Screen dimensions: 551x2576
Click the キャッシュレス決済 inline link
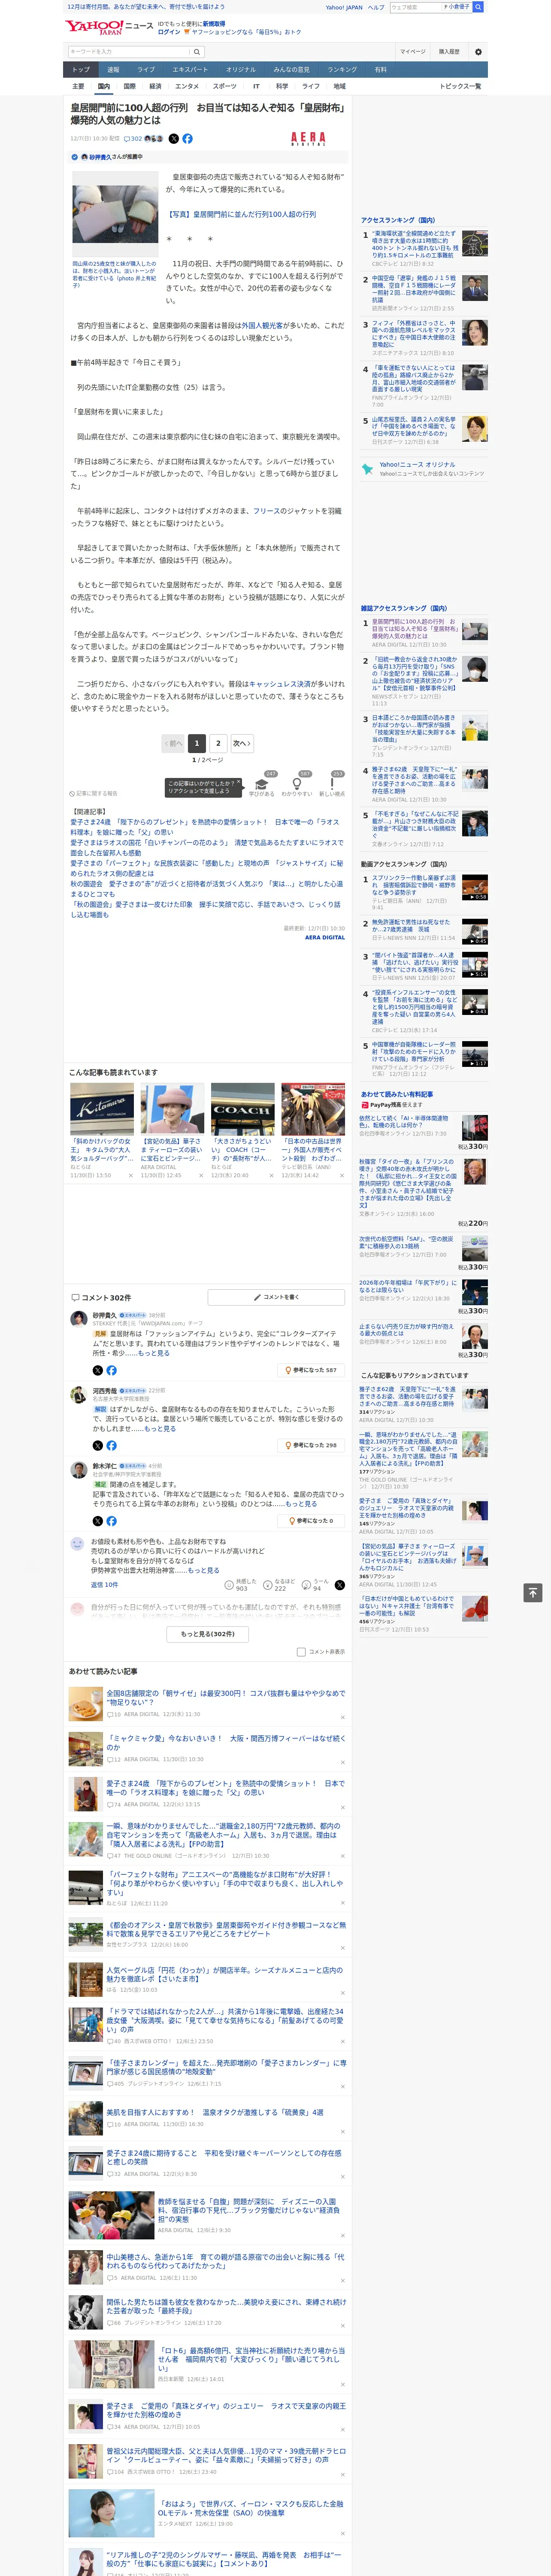coord(279,684)
